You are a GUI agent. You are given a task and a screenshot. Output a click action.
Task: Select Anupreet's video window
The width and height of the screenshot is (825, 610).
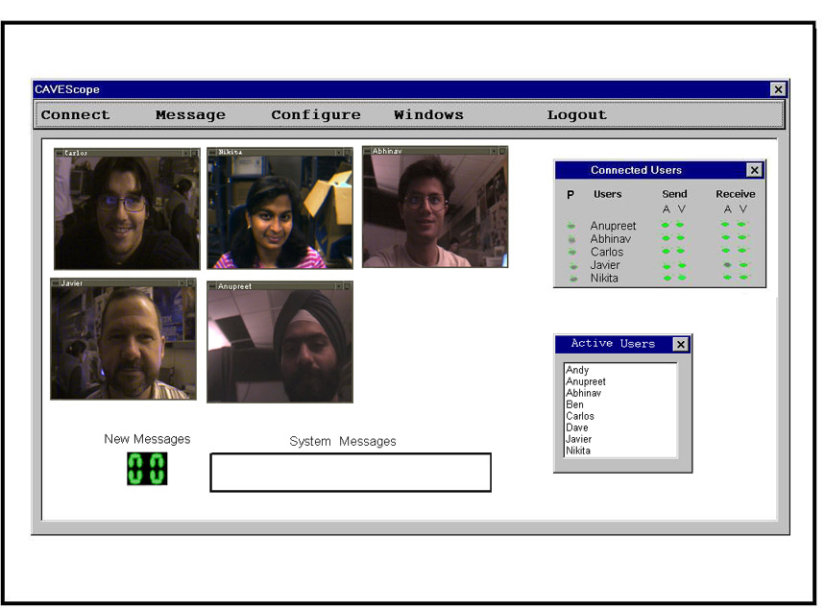point(279,342)
